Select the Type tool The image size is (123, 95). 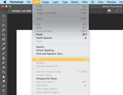point(4,91)
